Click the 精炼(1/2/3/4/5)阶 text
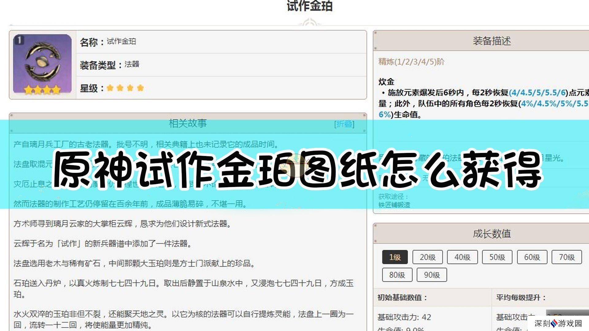The height and width of the screenshot is (331, 589). [411, 62]
